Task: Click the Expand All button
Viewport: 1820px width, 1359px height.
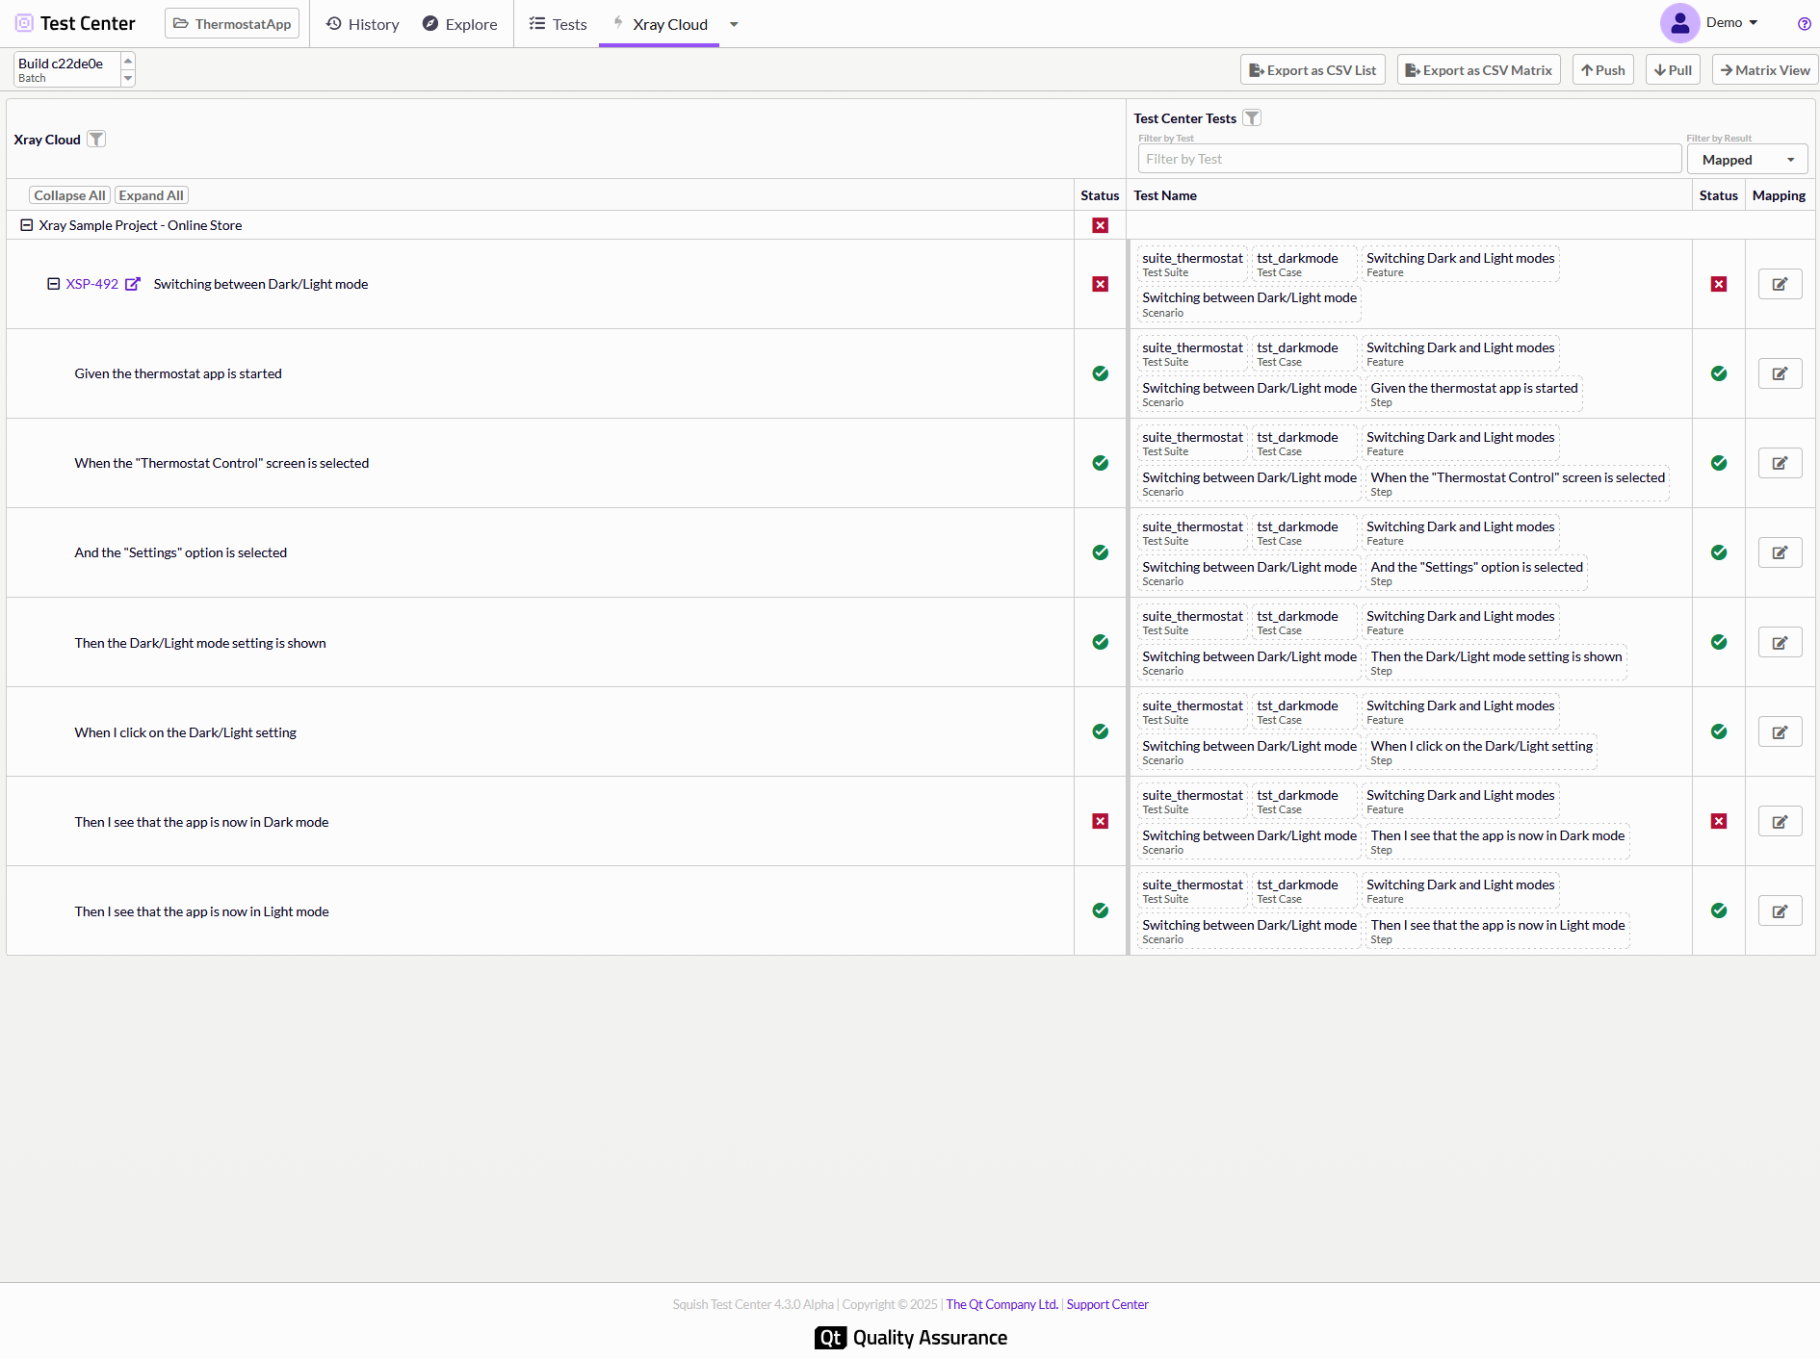Action: 150,194
